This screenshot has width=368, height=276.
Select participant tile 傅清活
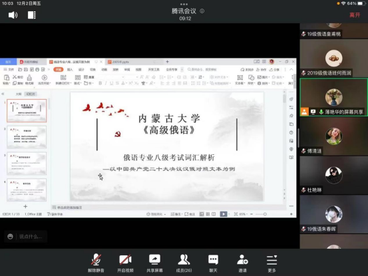click(334, 136)
